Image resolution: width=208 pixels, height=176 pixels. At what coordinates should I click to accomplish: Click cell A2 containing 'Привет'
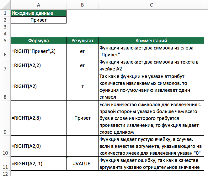(x=39, y=20)
